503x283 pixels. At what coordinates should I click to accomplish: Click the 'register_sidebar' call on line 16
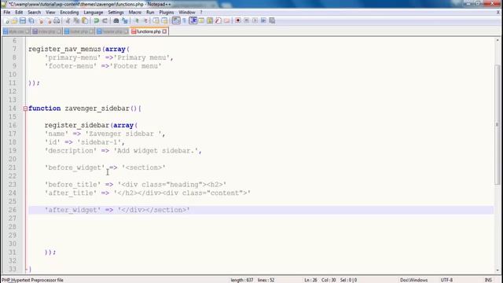point(77,125)
